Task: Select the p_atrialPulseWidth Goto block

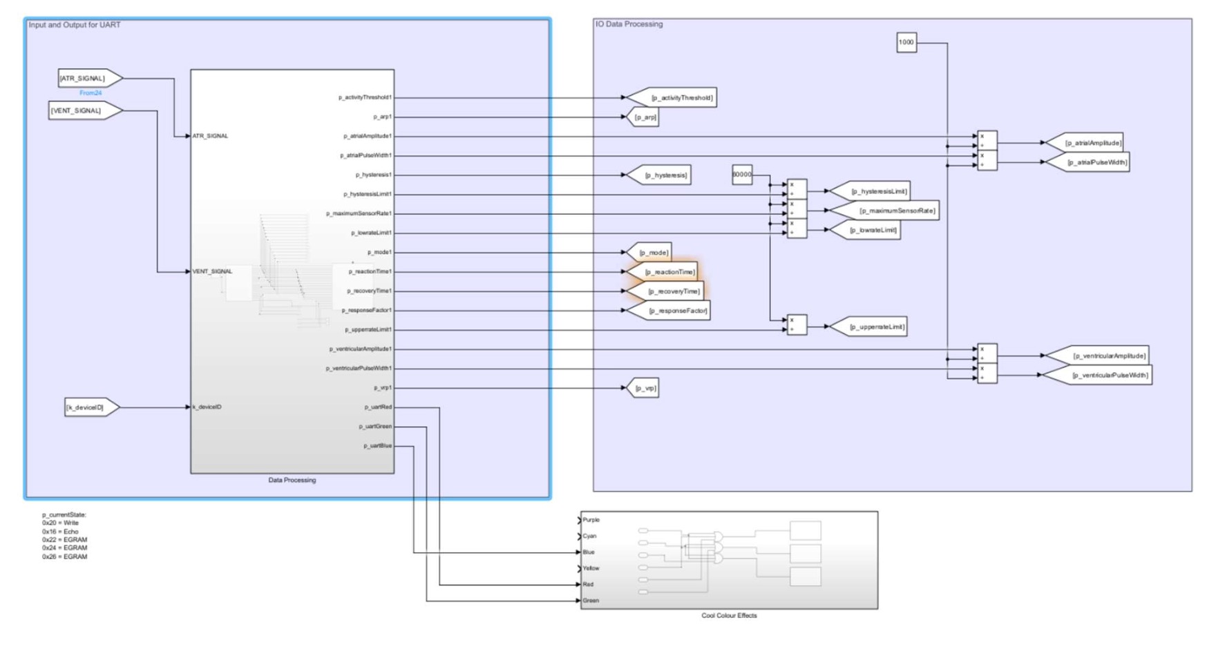Action: click(1087, 162)
